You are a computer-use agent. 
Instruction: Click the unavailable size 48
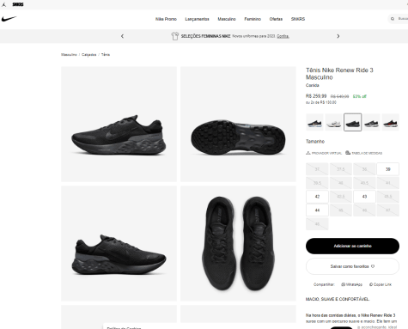pyautogui.click(x=317, y=224)
